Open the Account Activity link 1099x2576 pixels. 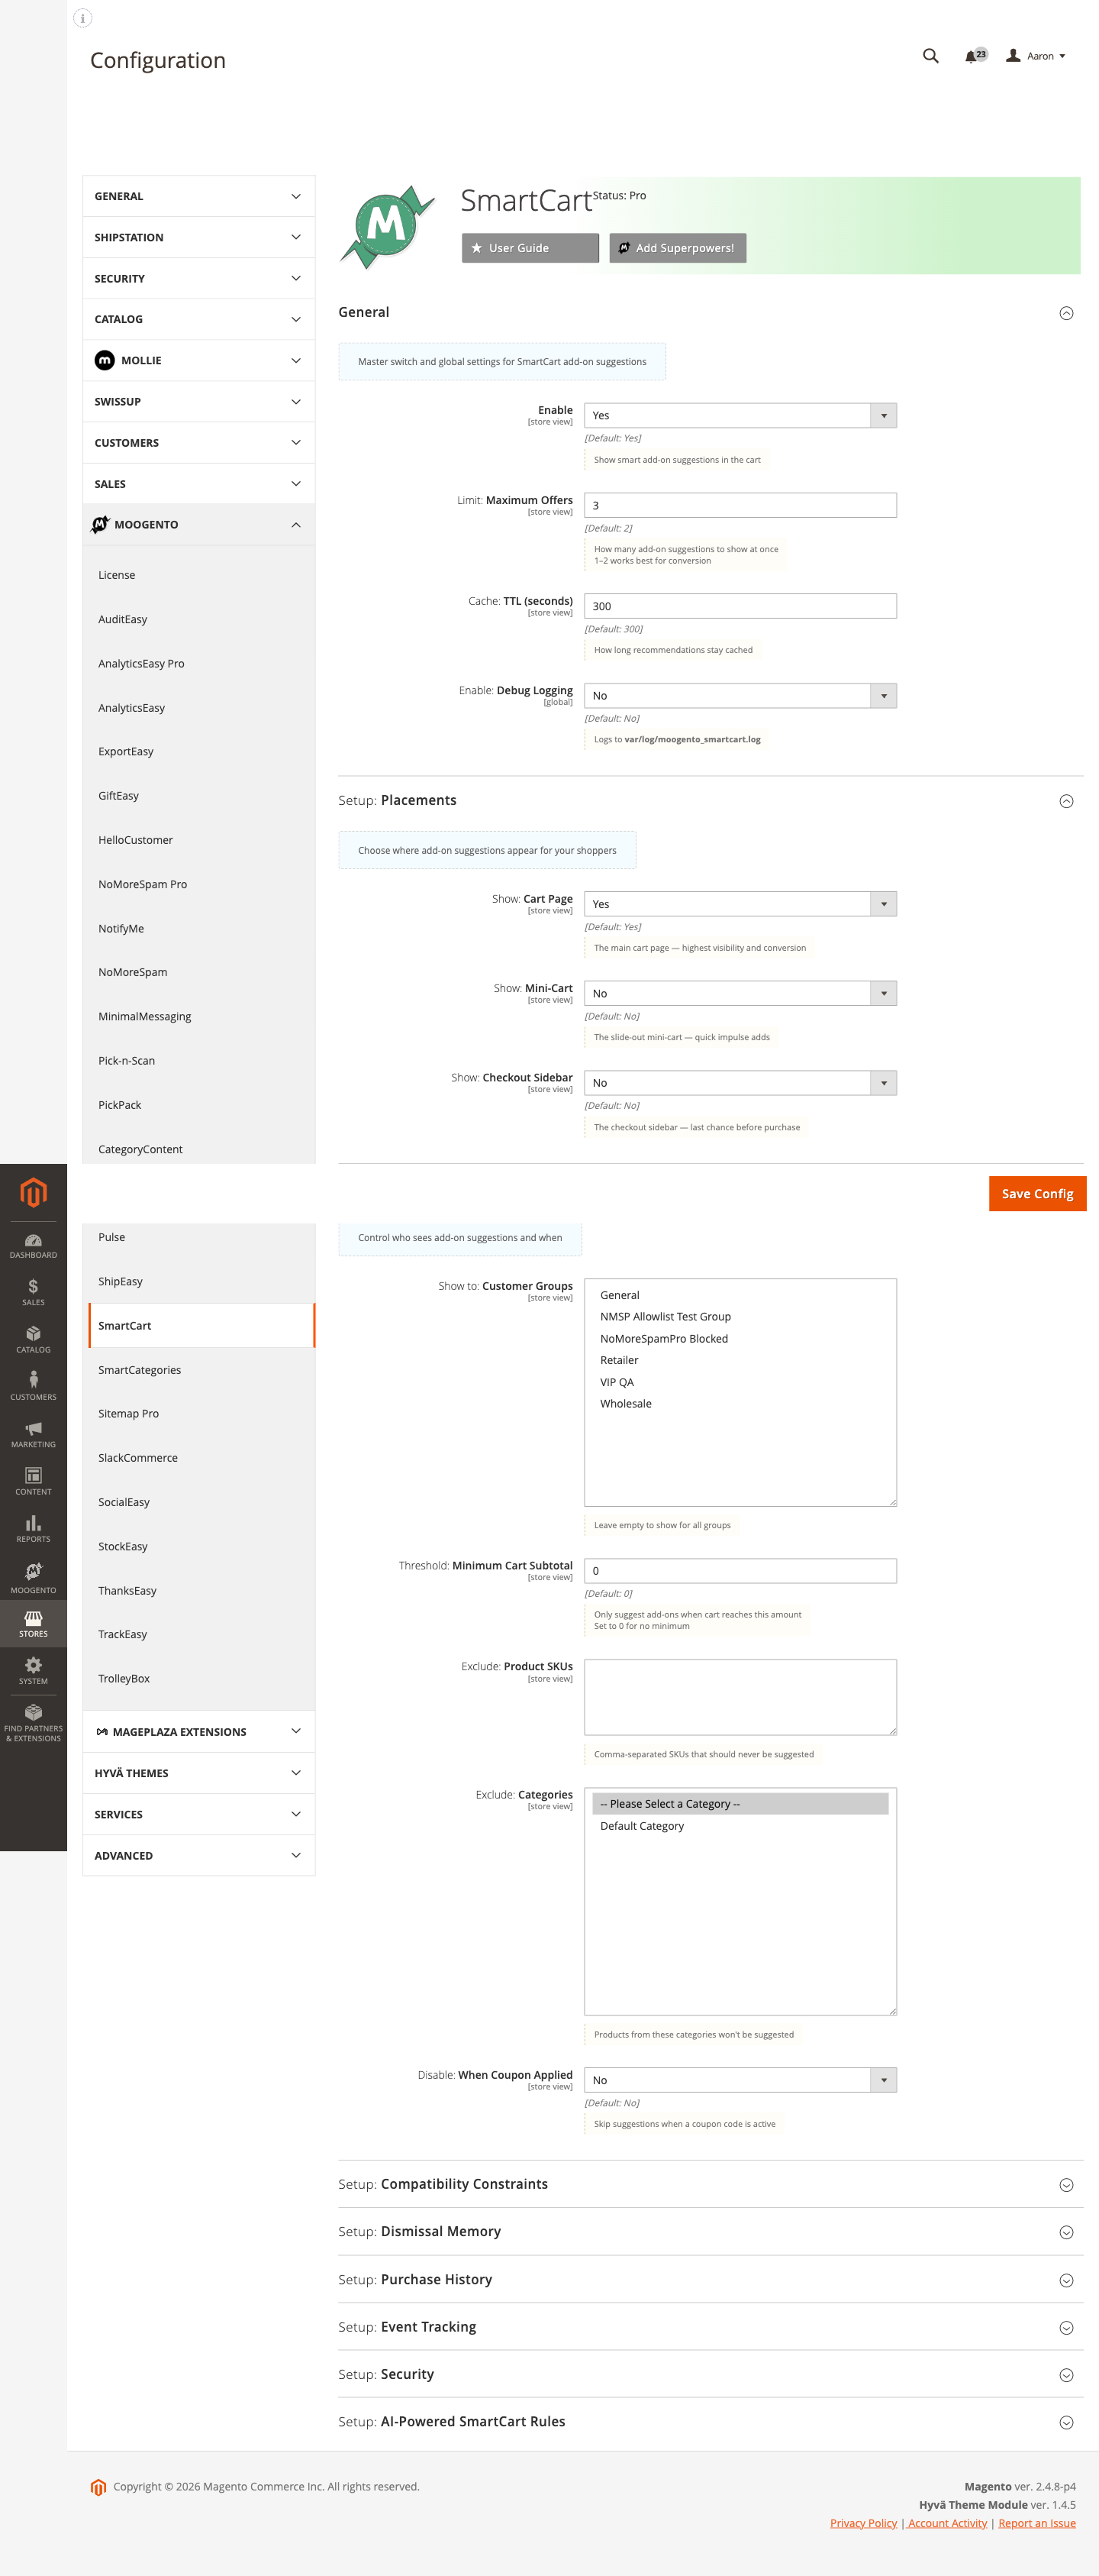(x=947, y=2523)
